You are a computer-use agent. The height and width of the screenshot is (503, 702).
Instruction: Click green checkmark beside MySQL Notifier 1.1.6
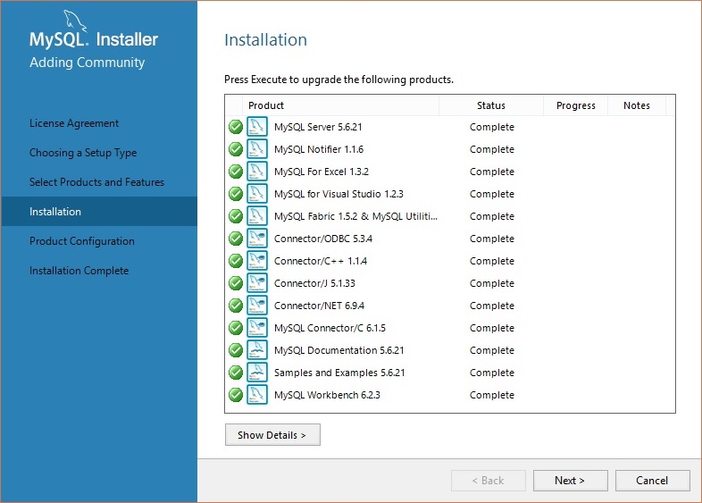236,149
